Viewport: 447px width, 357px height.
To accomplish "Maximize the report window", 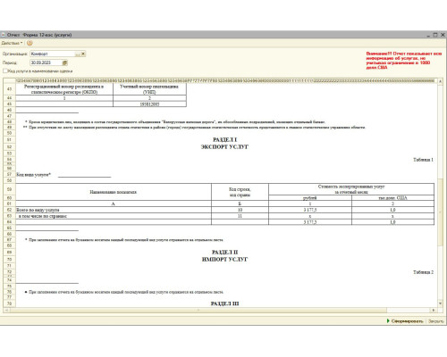I will (x=435, y=35).
